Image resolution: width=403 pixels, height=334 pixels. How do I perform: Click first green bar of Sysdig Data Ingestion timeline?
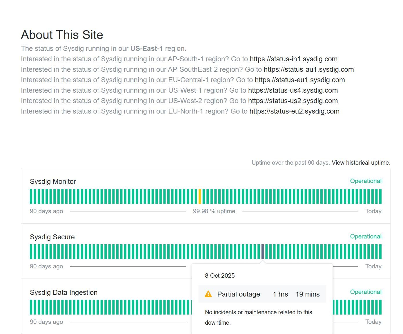pos(31,307)
